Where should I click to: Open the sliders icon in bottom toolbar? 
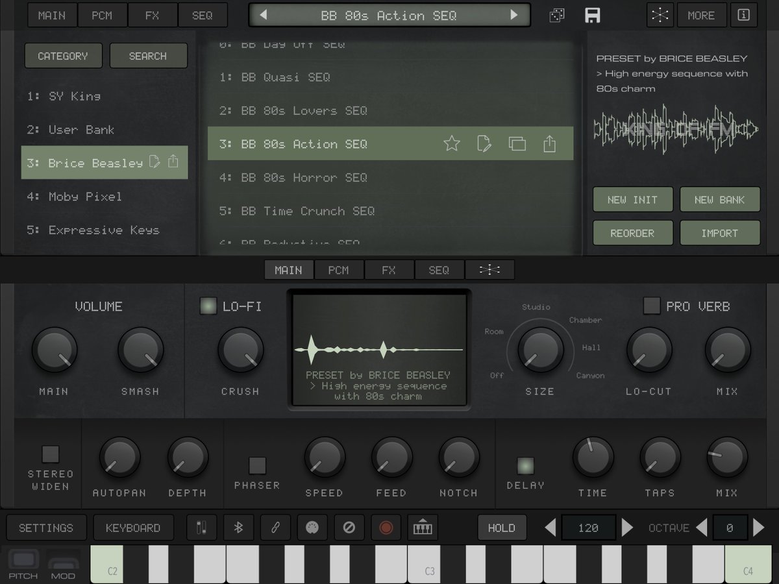click(201, 528)
